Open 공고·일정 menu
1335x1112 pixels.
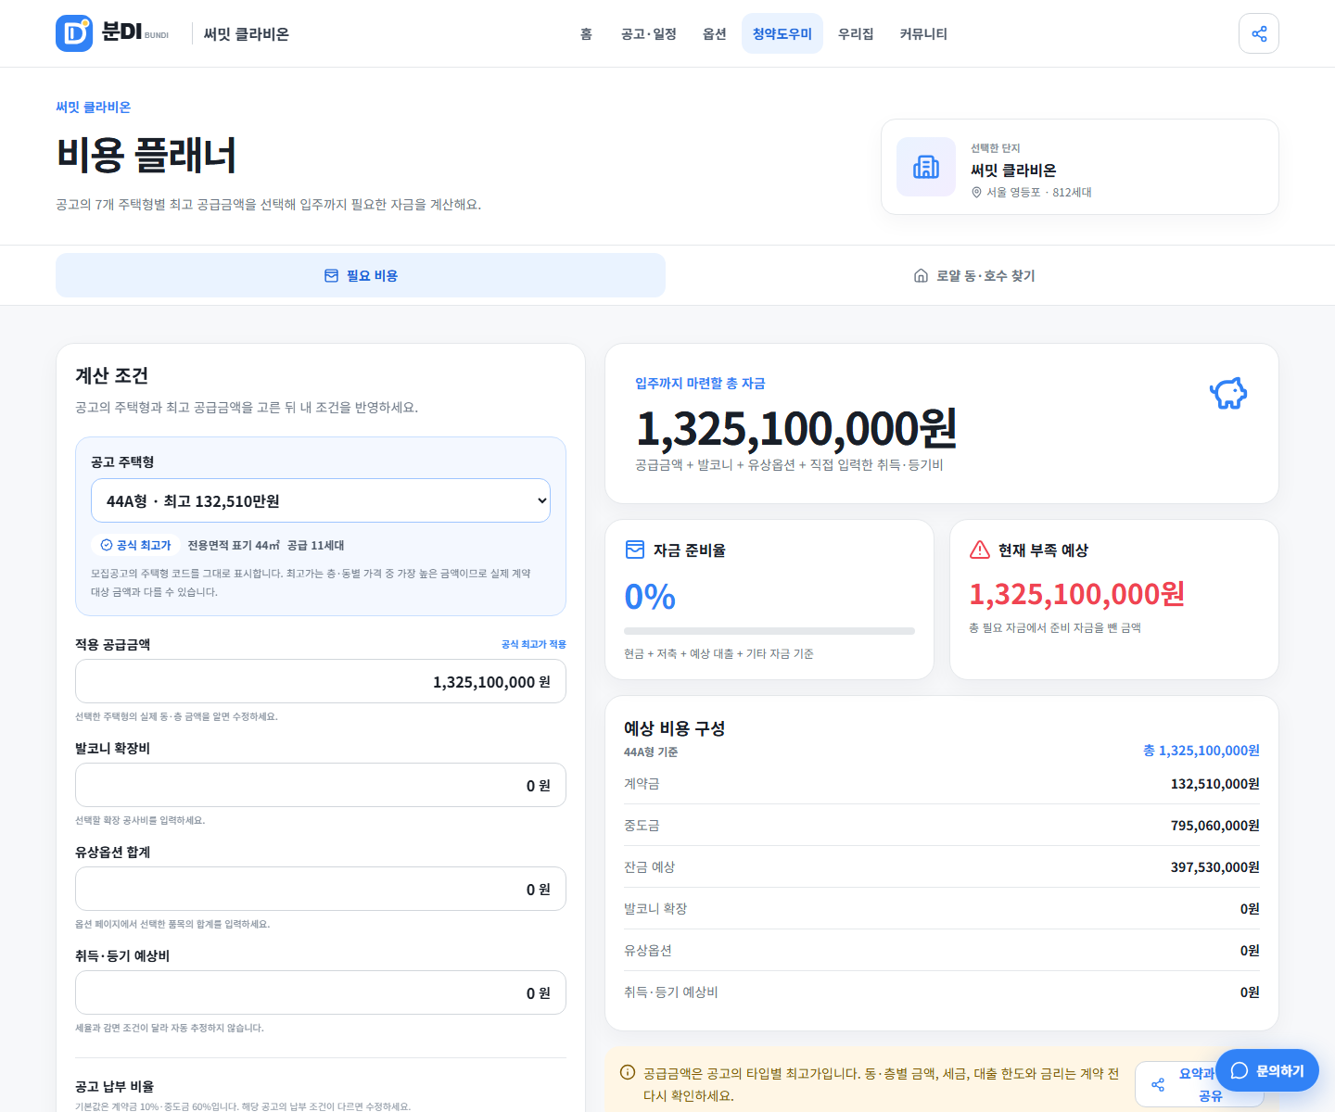(649, 33)
